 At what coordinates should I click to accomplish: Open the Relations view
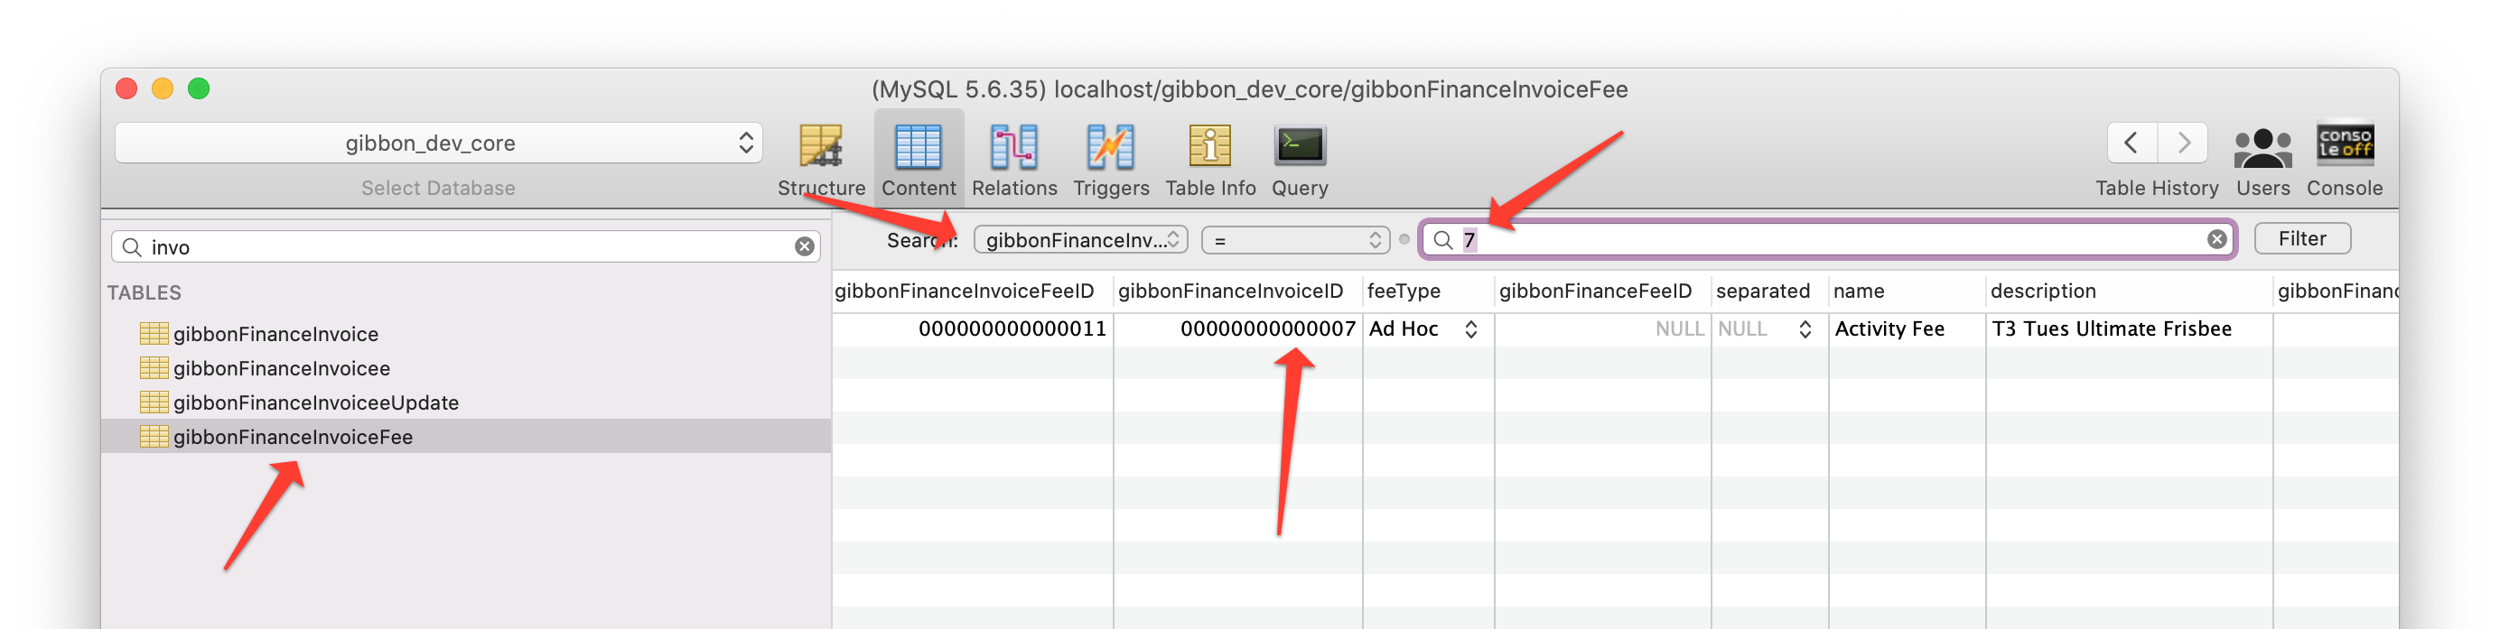point(1014,160)
